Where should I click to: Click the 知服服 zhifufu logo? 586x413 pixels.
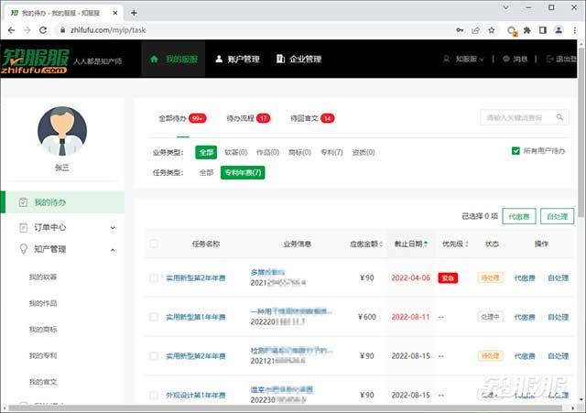tap(35, 60)
